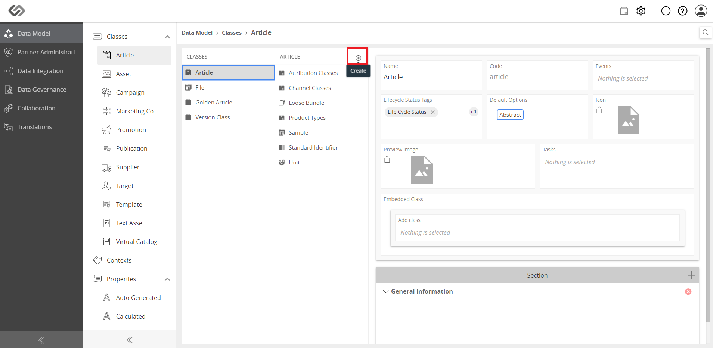Select Text Asset class in navigation
This screenshot has height=348, width=713.
point(134,223)
